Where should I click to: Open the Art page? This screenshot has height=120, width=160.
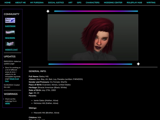70,3
